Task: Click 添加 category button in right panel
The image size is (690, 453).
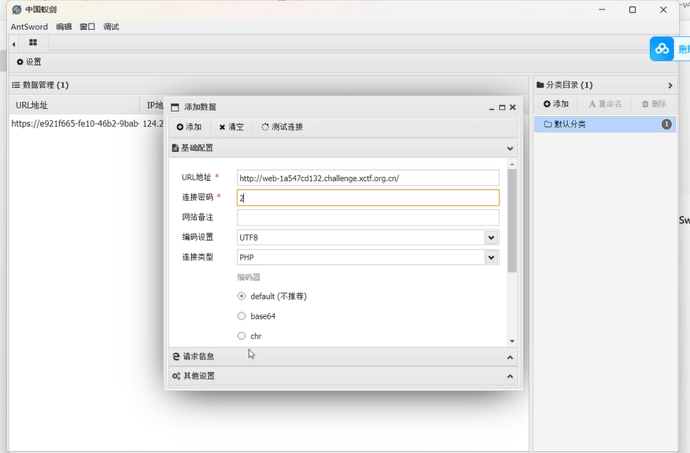Action: click(x=555, y=104)
